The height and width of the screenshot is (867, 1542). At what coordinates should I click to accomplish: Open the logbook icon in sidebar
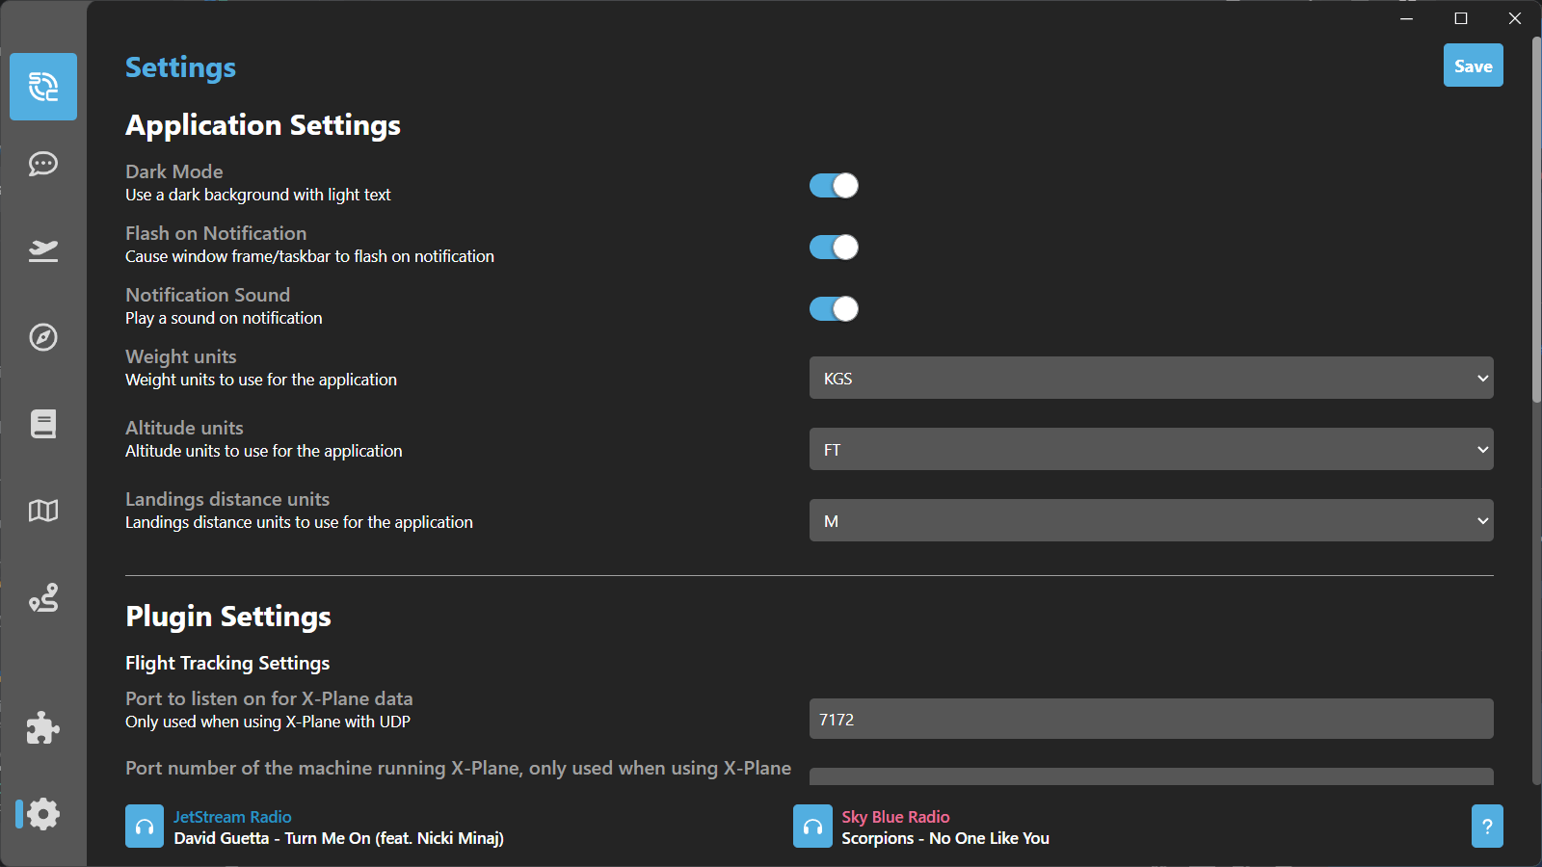click(43, 424)
